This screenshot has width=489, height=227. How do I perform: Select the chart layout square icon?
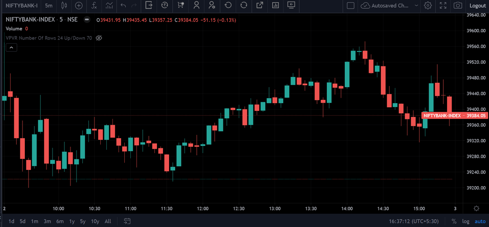point(350,6)
